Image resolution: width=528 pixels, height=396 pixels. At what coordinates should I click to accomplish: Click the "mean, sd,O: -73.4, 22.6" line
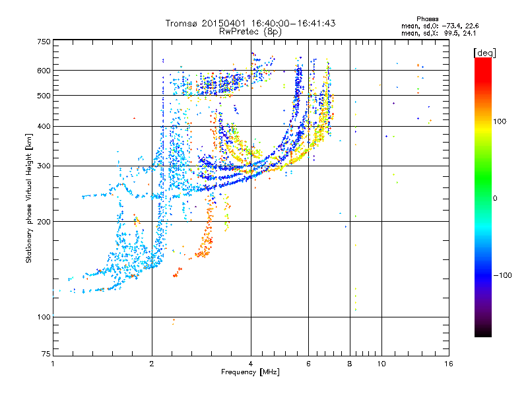click(x=440, y=26)
